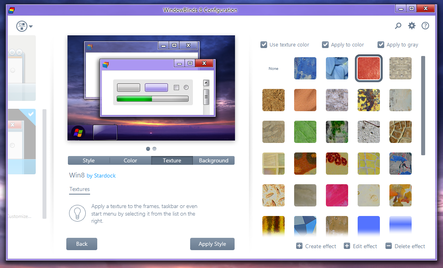Click the WindowBlinds app icon in title bar

(x=12, y=10)
